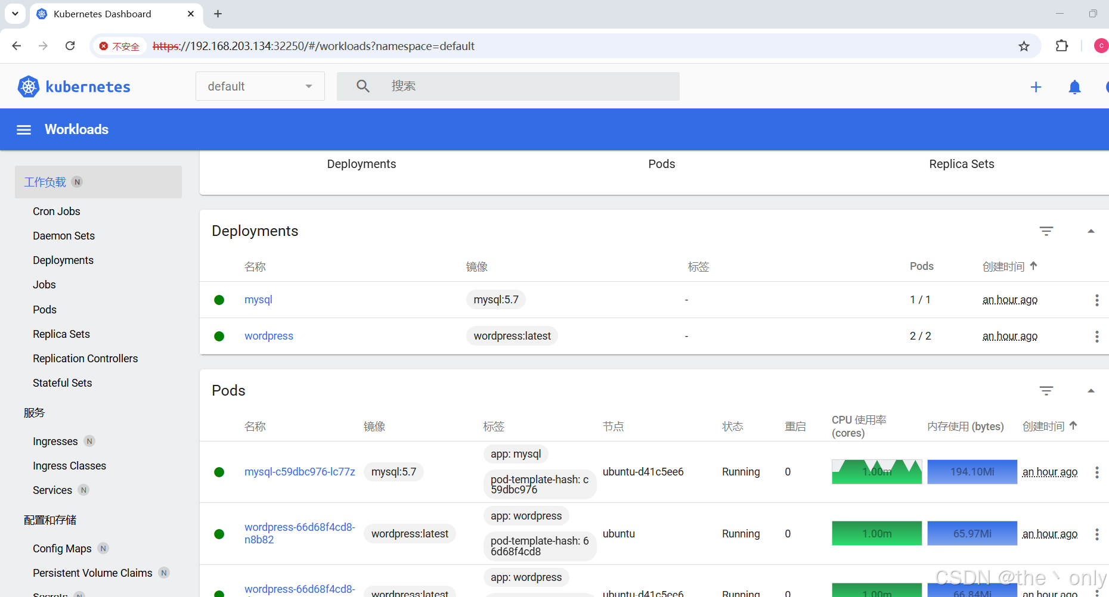Open the default namespace dropdown

(260, 86)
